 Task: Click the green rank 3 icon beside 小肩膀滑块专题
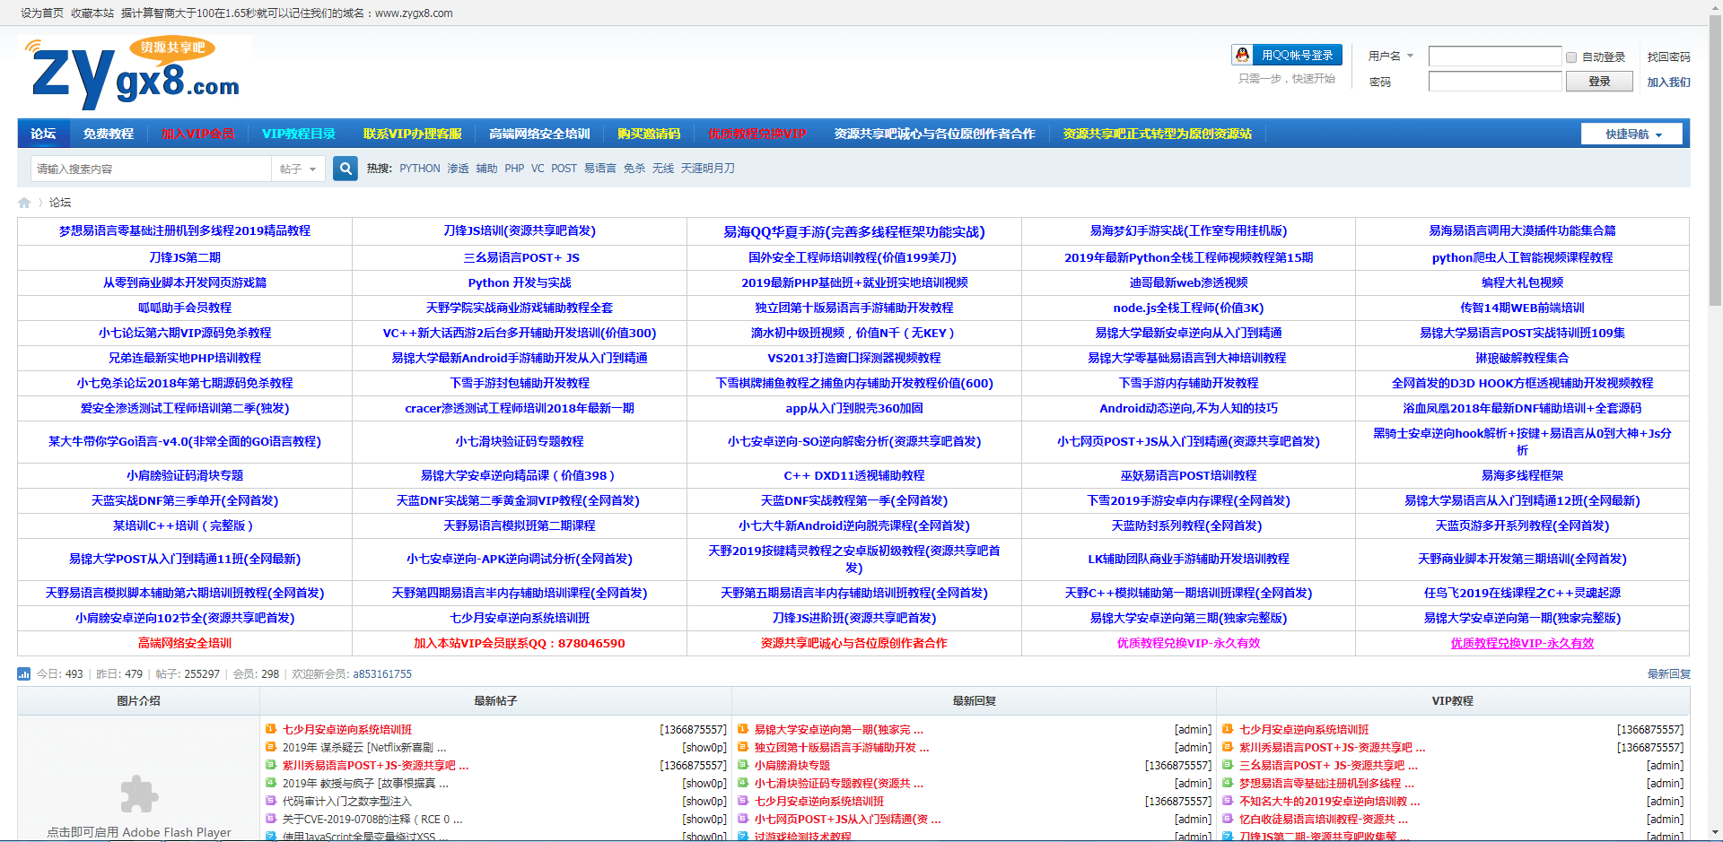742,766
